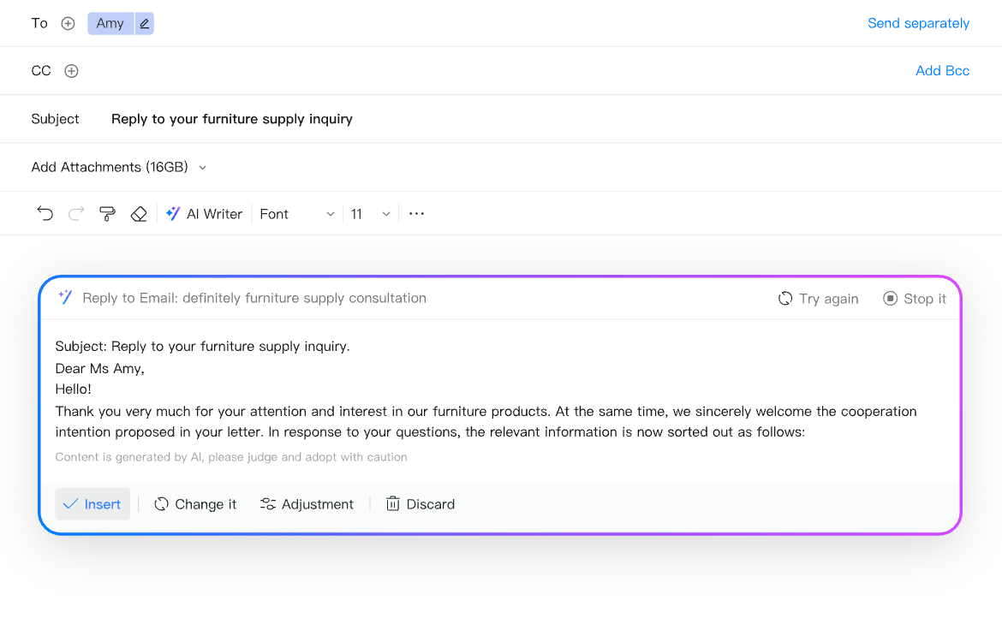Click the undo arrow icon
The height and width of the screenshot is (636, 1002).
[x=45, y=214]
